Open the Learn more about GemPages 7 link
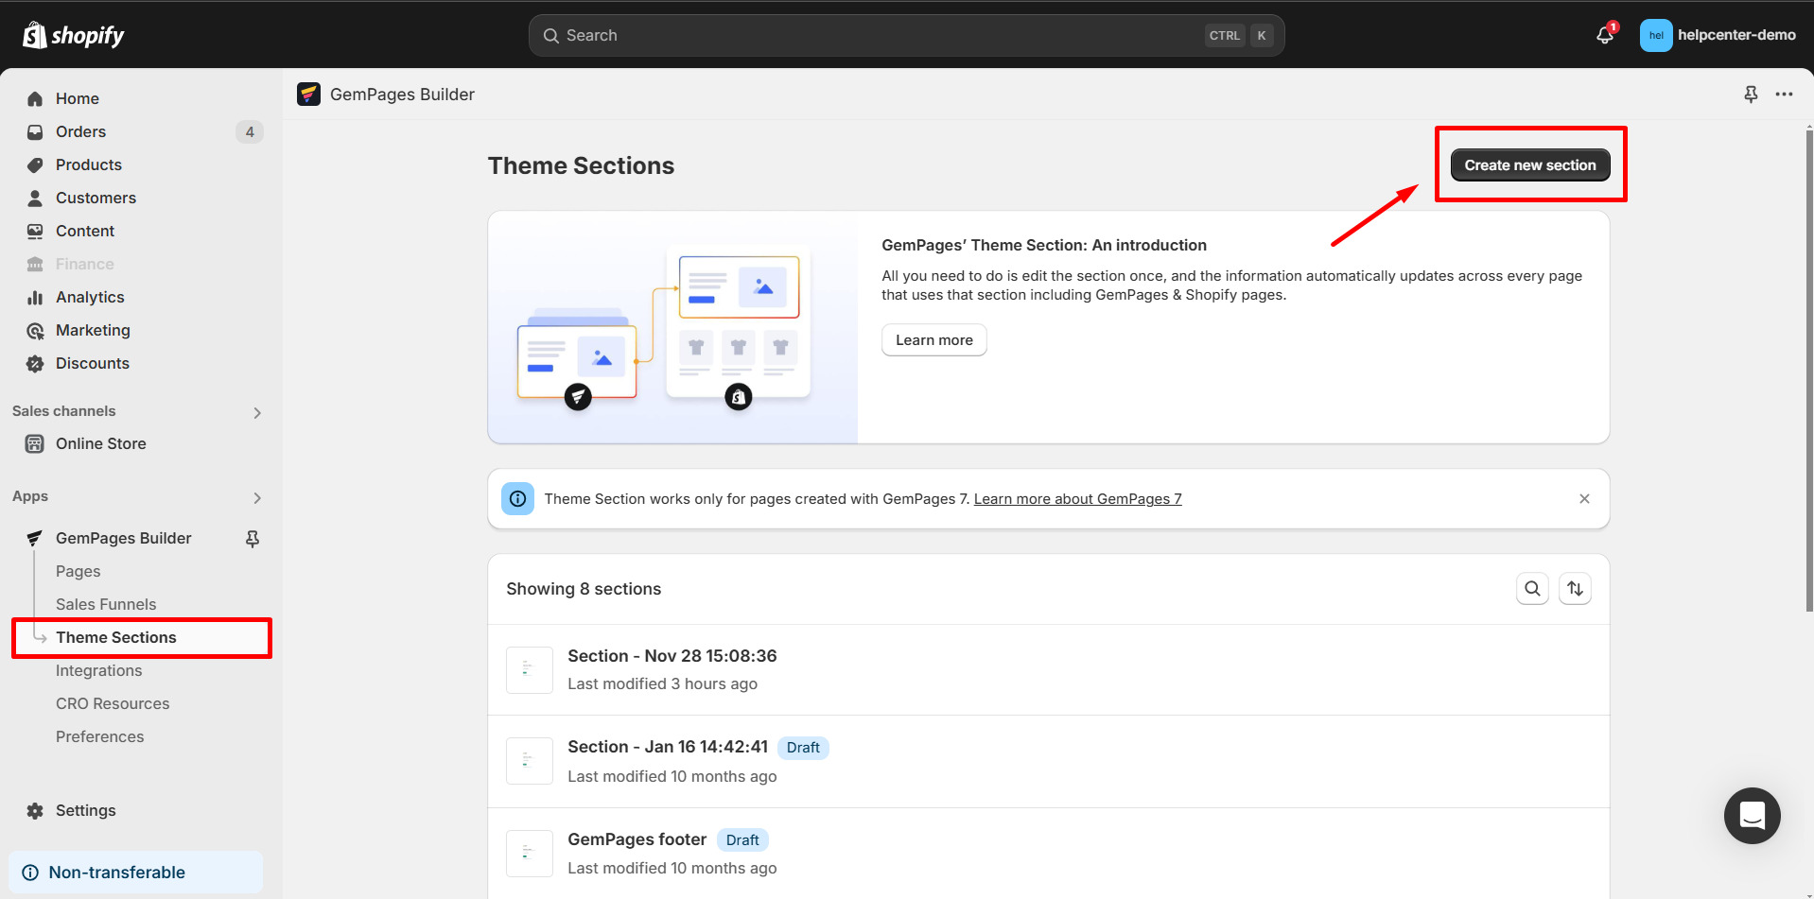 coord(1077,498)
